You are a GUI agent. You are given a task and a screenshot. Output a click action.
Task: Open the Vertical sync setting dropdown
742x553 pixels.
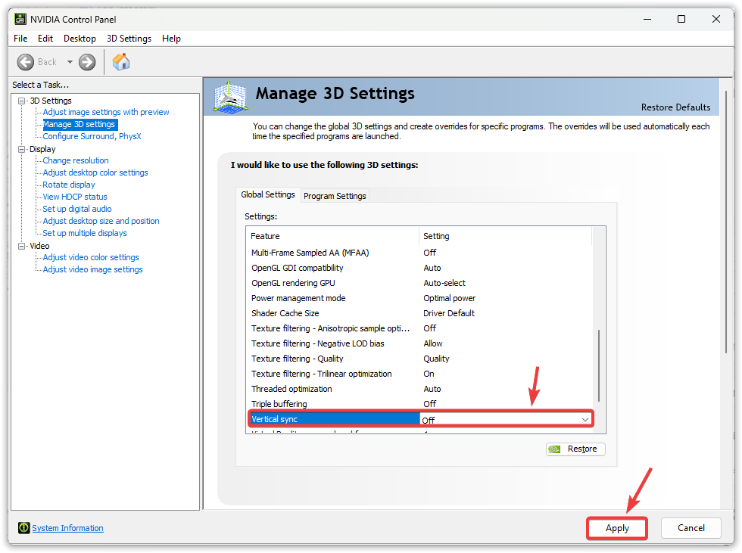tap(585, 419)
